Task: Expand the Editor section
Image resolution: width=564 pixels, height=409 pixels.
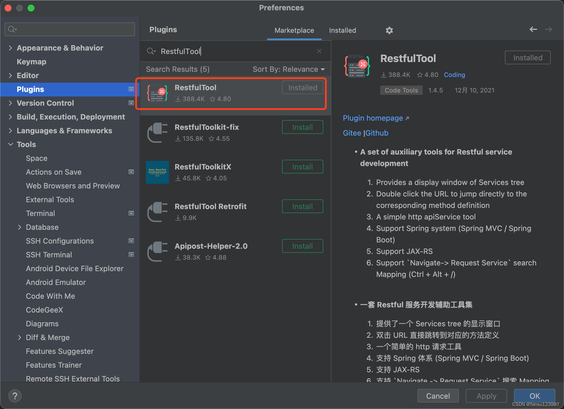Action: pos(10,75)
